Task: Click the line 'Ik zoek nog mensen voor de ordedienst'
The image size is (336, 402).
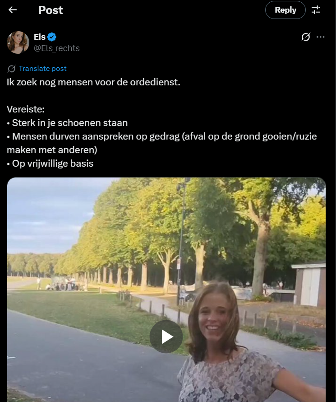Action: (93, 82)
